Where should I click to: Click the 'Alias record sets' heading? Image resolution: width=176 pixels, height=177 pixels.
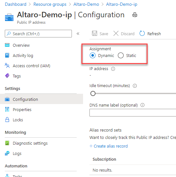point(105,130)
